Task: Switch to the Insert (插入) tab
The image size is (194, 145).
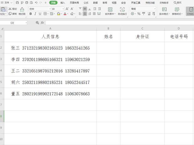Action: point(63,3)
